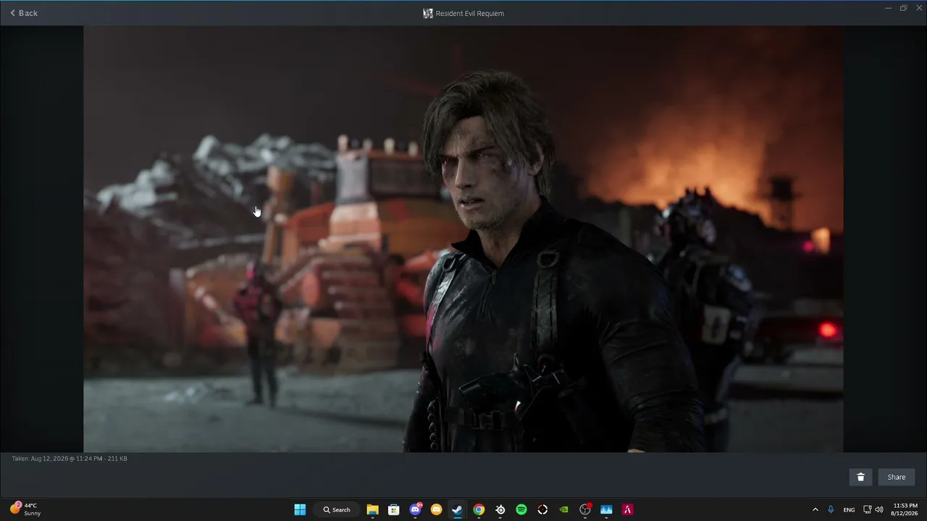Delete the screenshot with the trash icon
Image resolution: width=927 pixels, height=521 pixels.
click(x=860, y=477)
